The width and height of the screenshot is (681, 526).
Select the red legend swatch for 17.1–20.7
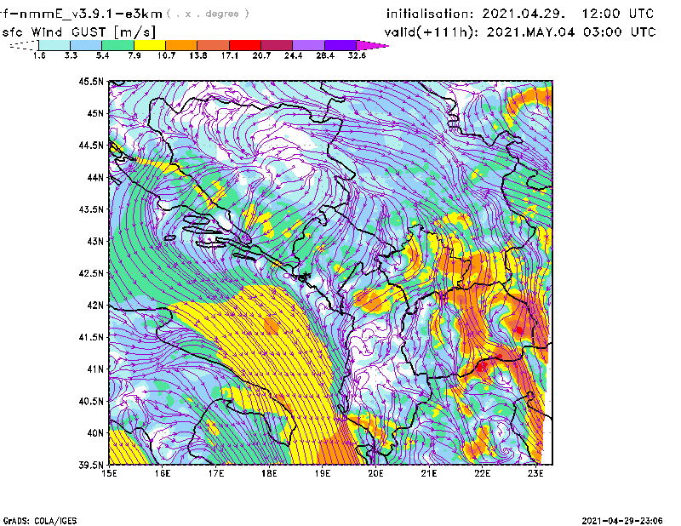coord(245,45)
